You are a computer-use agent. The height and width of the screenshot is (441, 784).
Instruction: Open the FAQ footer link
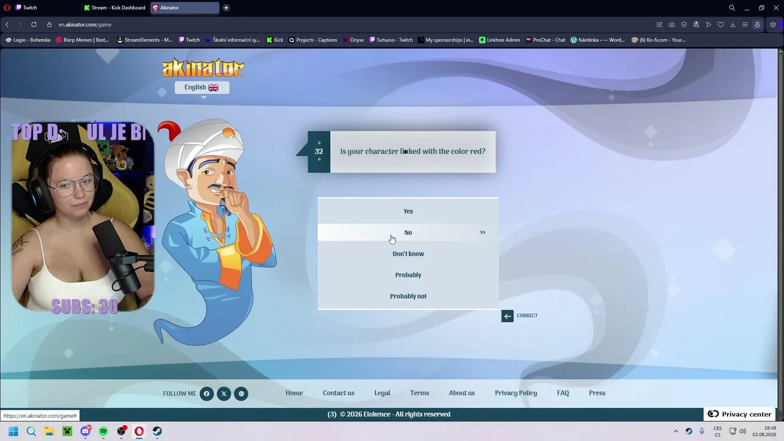click(x=563, y=393)
